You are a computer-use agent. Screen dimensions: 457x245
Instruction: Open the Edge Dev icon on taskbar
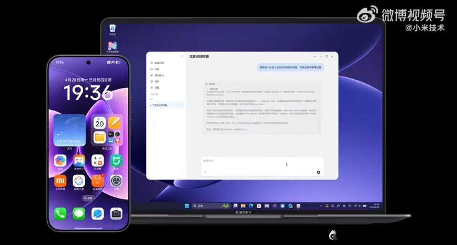click(x=290, y=206)
